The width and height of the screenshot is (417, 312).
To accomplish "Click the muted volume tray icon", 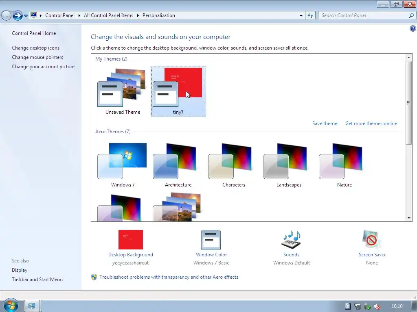I will click(x=377, y=306).
